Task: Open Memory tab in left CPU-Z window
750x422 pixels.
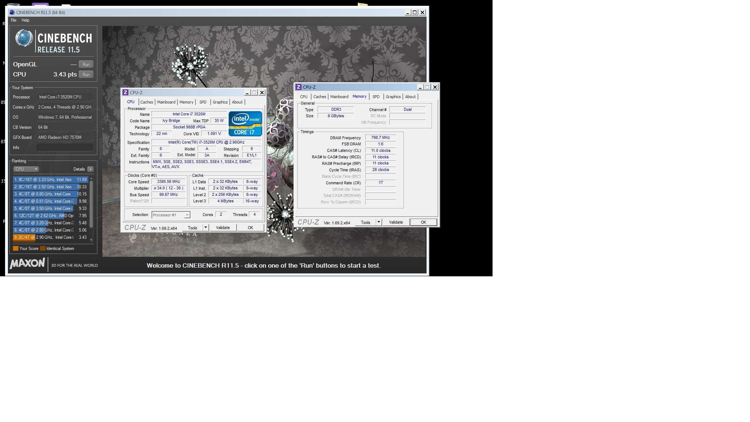Action: coord(186,102)
